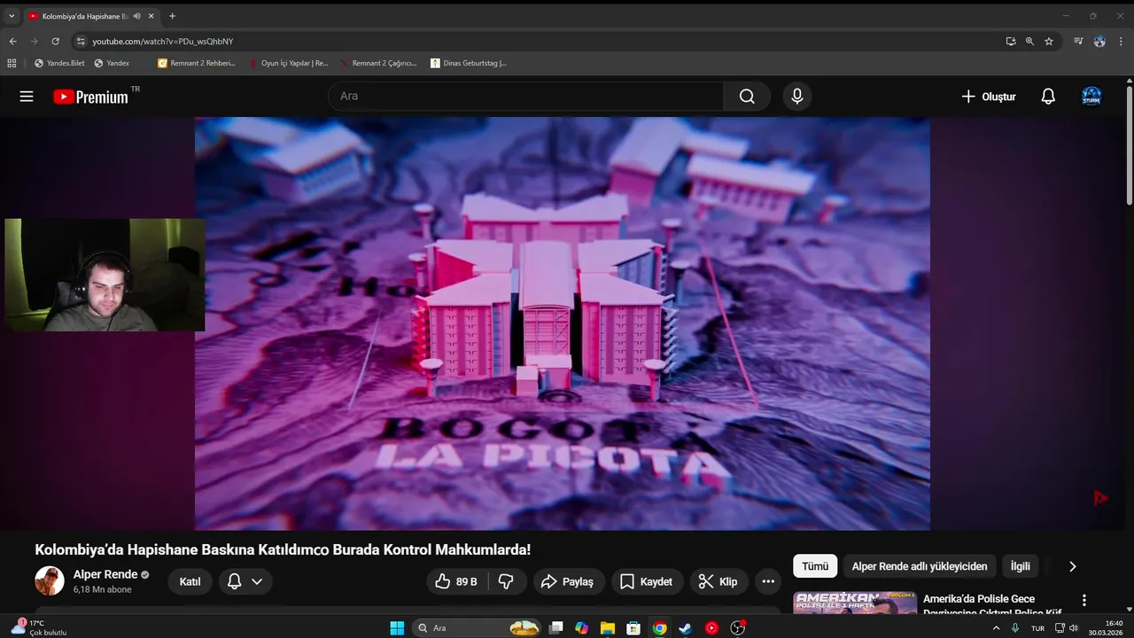Reload the page in Chrome
This screenshot has width=1134, height=638.
pyautogui.click(x=55, y=41)
